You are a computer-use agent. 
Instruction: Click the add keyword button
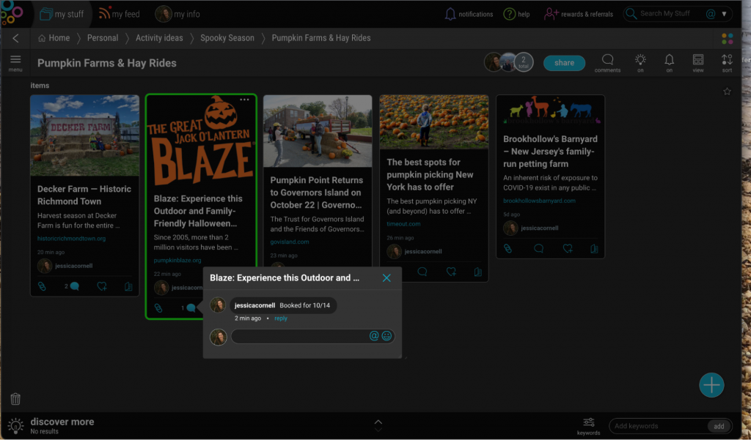719,426
